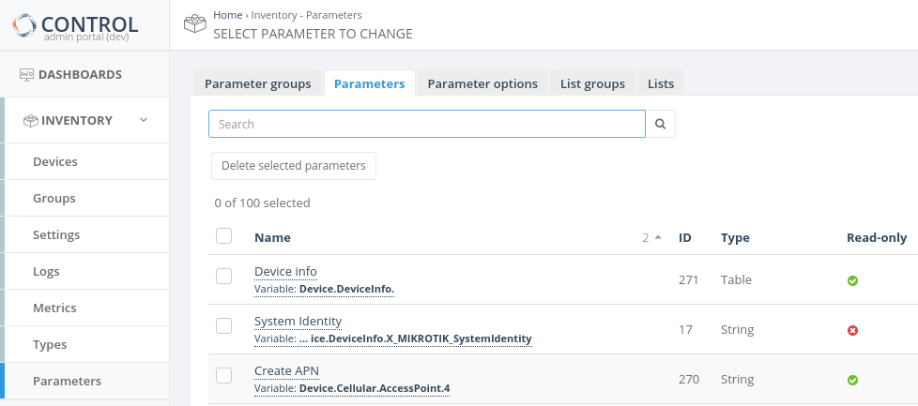This screenshot has width=918, height=406.
Task: Click the Dashboards monitor icon
Action: [26, 75]
